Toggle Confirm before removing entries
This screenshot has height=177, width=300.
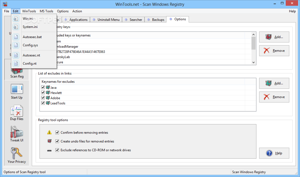click(57, 132)
